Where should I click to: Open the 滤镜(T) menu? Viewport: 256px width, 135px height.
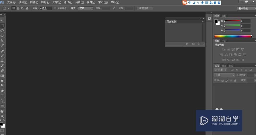(80, 3)
